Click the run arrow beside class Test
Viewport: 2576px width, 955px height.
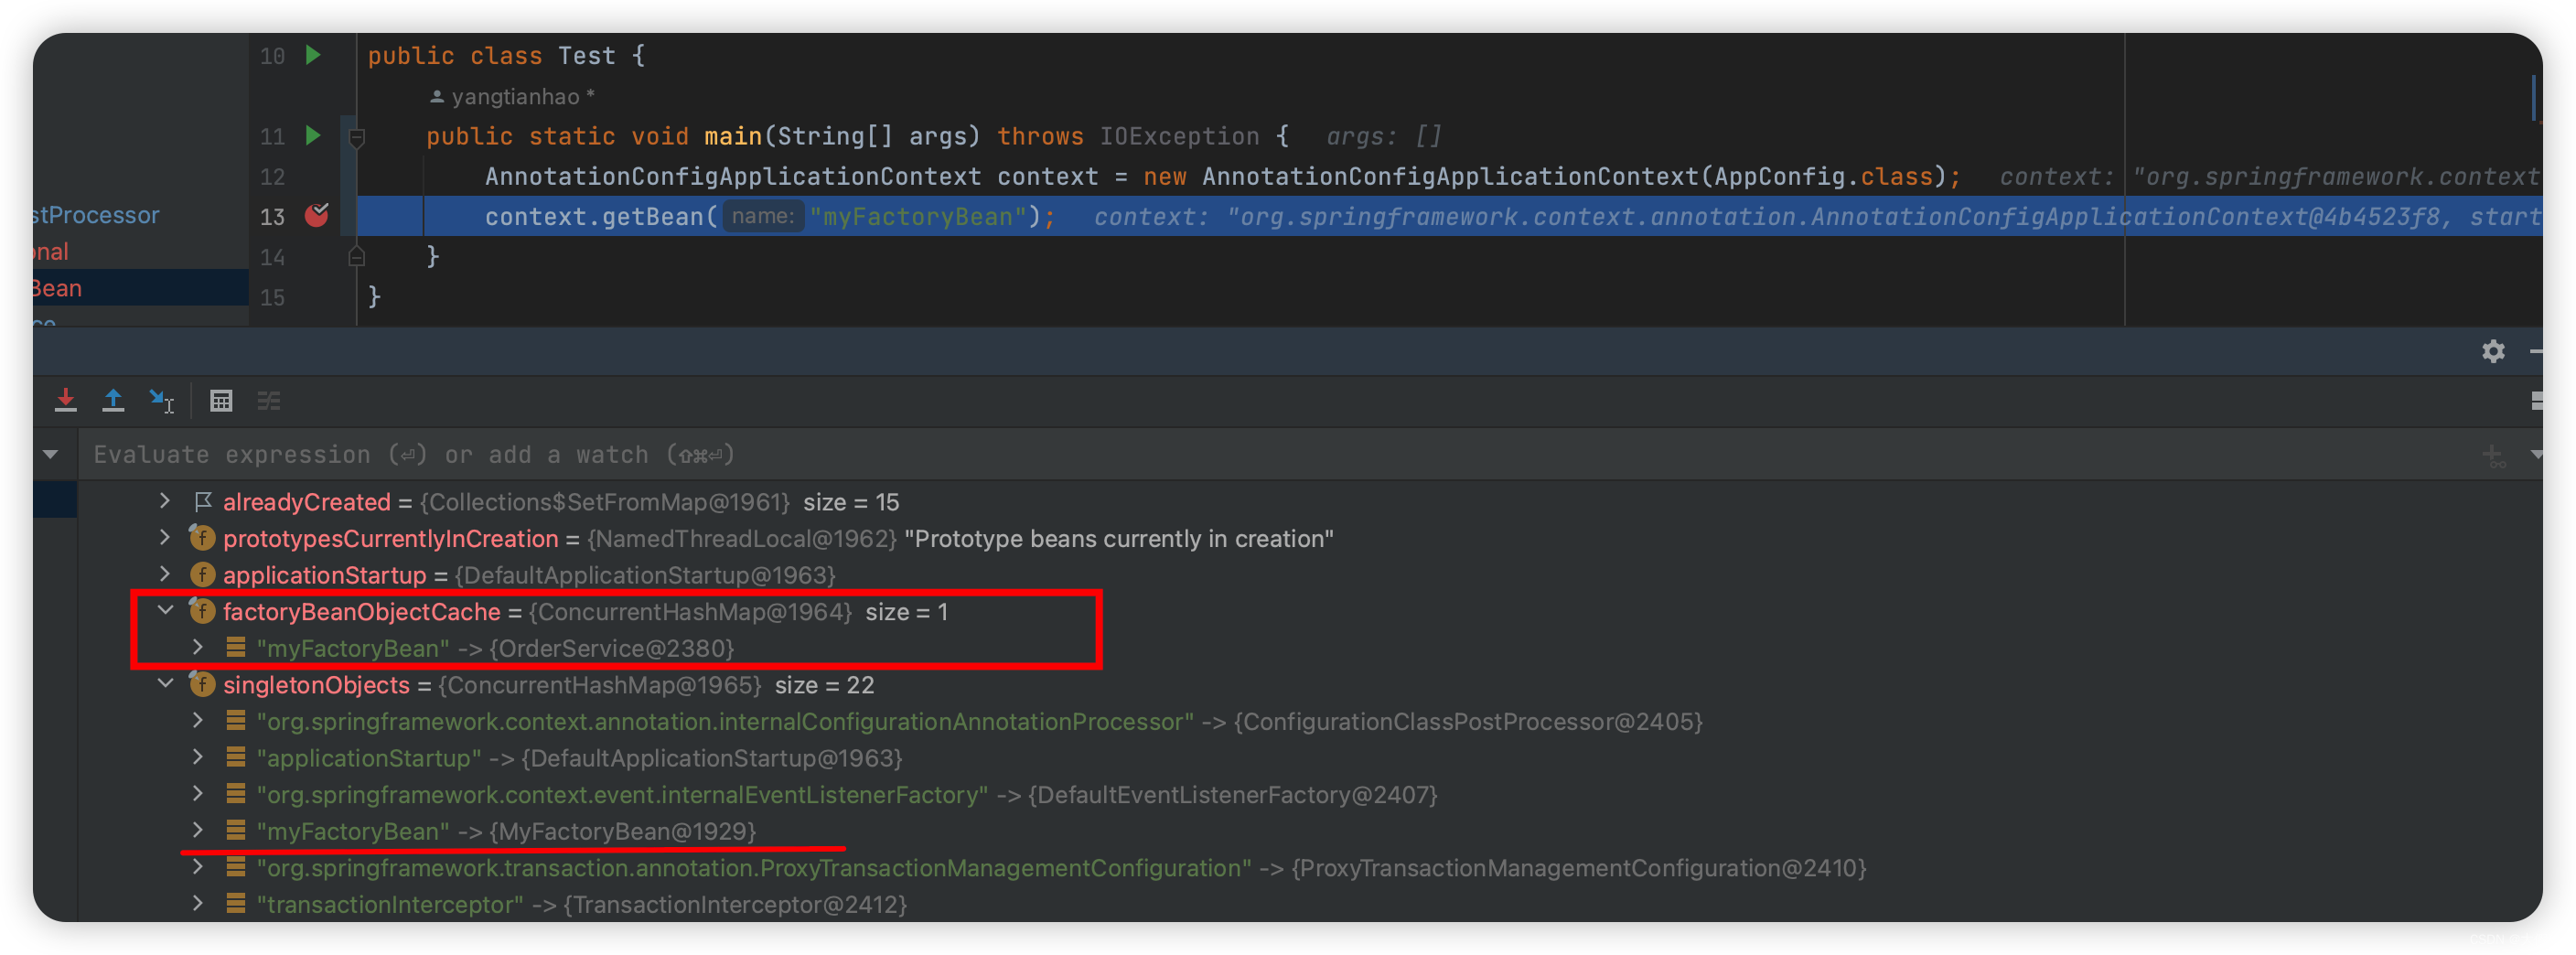313,55
